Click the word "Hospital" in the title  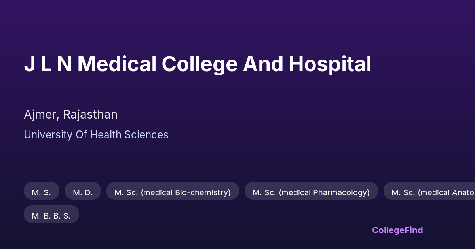pyautogui.click(x=330, y=64)
